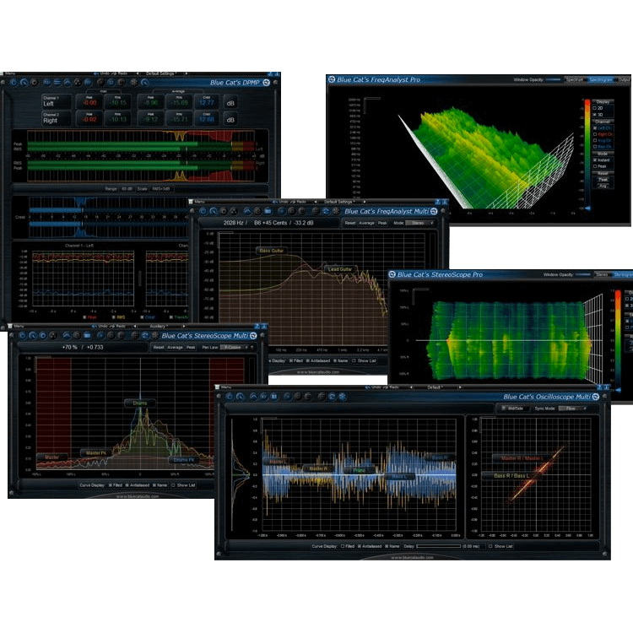Viewport: 633px width, 633px height.
Task: Enable Show List in StereoScope Multi
Action: [174, 485]
